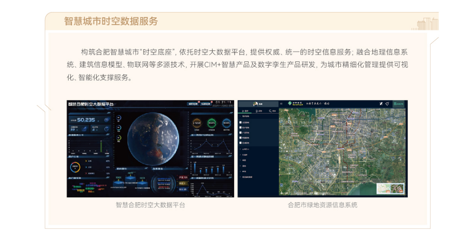Click the chart icon in the "22" stats card

tap(84, 129)
